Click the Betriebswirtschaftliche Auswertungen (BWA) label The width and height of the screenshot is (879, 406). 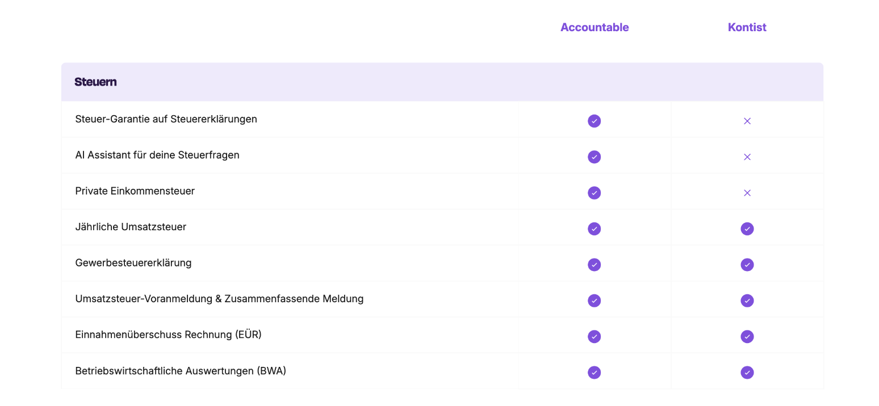[x=181, y=371]
